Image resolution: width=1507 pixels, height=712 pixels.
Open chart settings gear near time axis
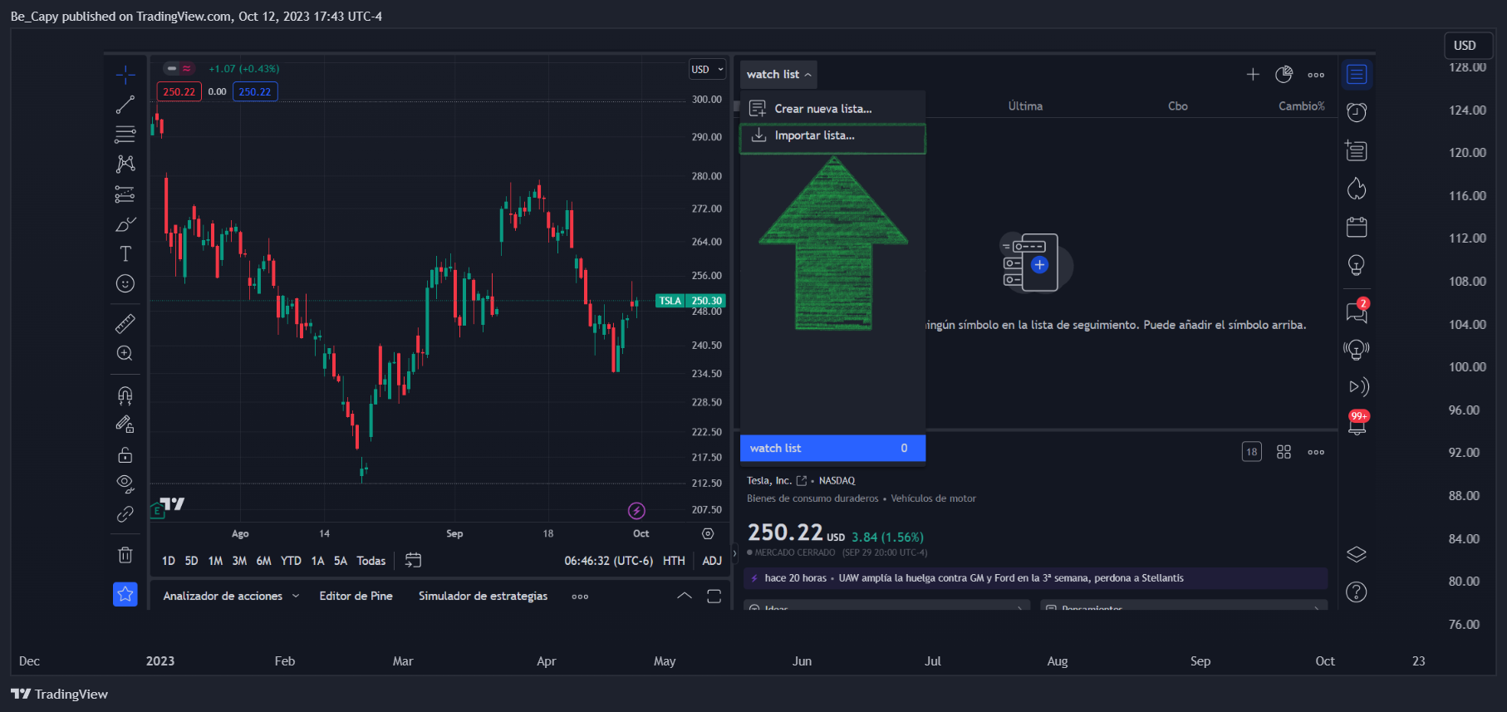[x=708, y=533]
